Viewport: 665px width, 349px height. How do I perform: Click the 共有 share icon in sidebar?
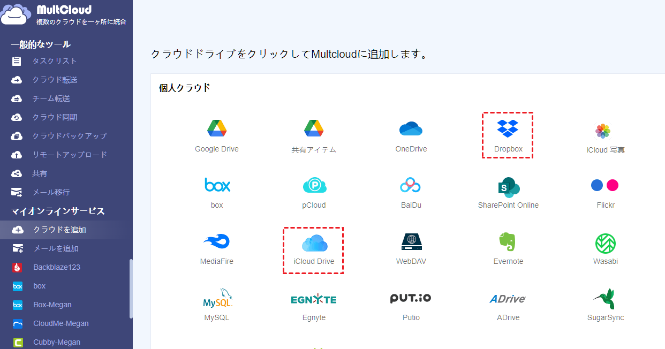[17, 173]
